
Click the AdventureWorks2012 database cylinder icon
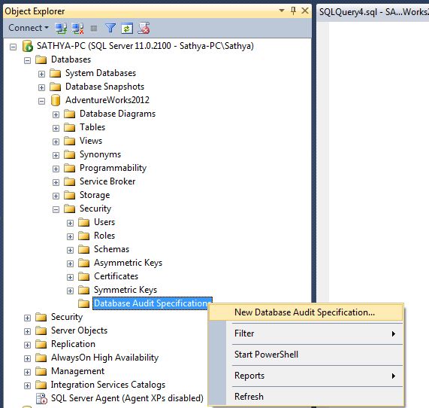pos(56,100)
